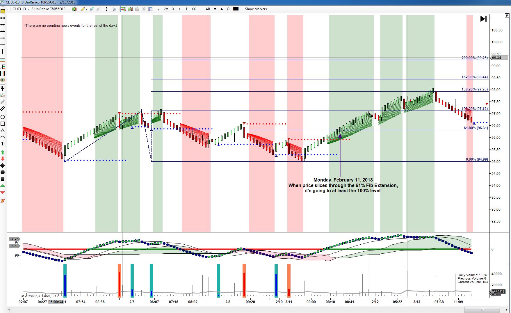Click the Monday, February 11, 2013 annotation text

pos(343,180)
